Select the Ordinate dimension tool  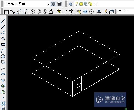[x=25, y=12]
